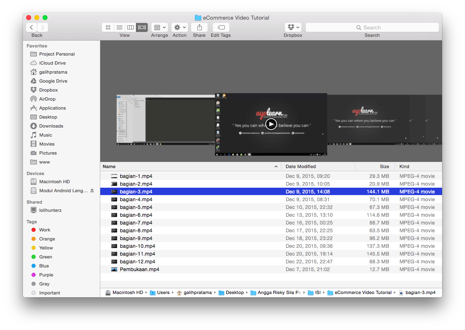Open the Arrange dropdown
The width and height of the screenshot is (465, 330).
pyautogui.click(x=160, y=27)
